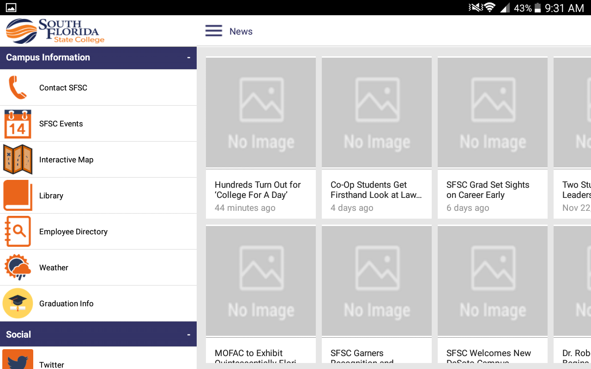The width and height of the screenshot is (591, 369).
Task: Tap the 9:31 AM clock
Action: (x=565, y=8)
